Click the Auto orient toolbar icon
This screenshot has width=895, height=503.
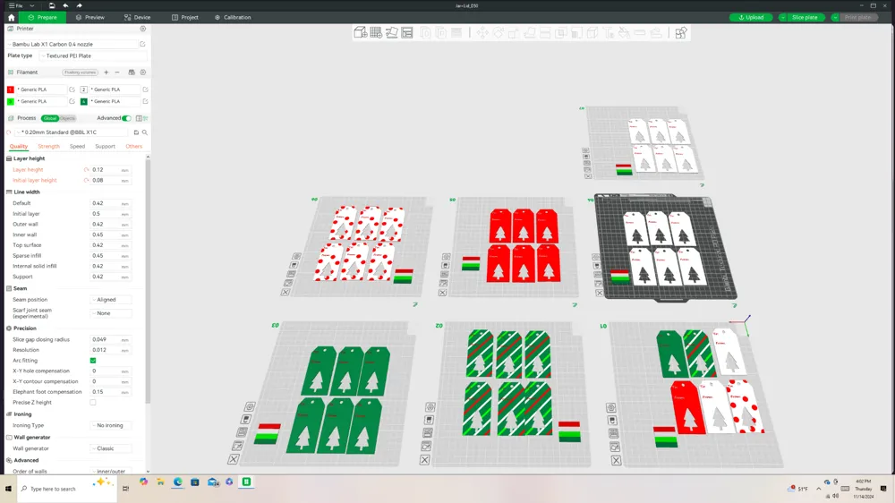[392, 32]
